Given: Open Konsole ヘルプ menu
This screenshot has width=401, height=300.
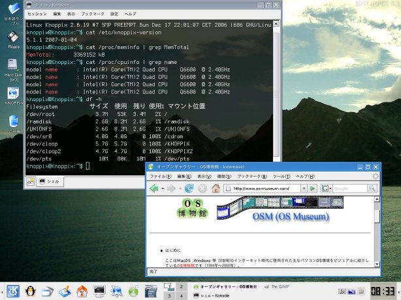Looking at the screenshot, I should 131,14.
